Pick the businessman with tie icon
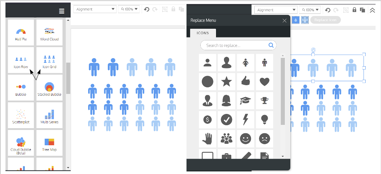This screenshot has width=381, height=174. point(208,100)
